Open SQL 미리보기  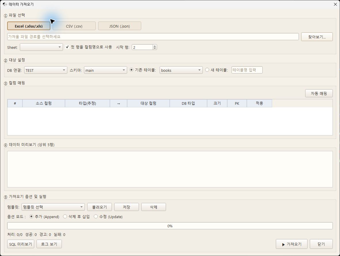pyautogui.click(x=21, y=244)
